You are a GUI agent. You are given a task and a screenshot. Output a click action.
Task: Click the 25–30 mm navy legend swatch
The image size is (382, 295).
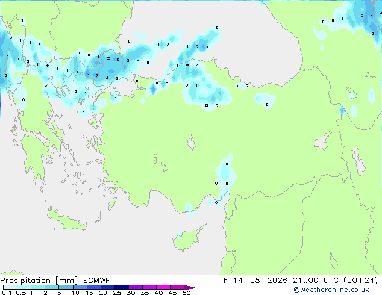[122, 287]
